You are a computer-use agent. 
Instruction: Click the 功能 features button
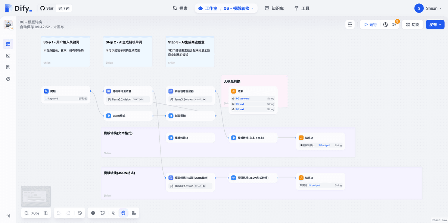coord(412,25)
